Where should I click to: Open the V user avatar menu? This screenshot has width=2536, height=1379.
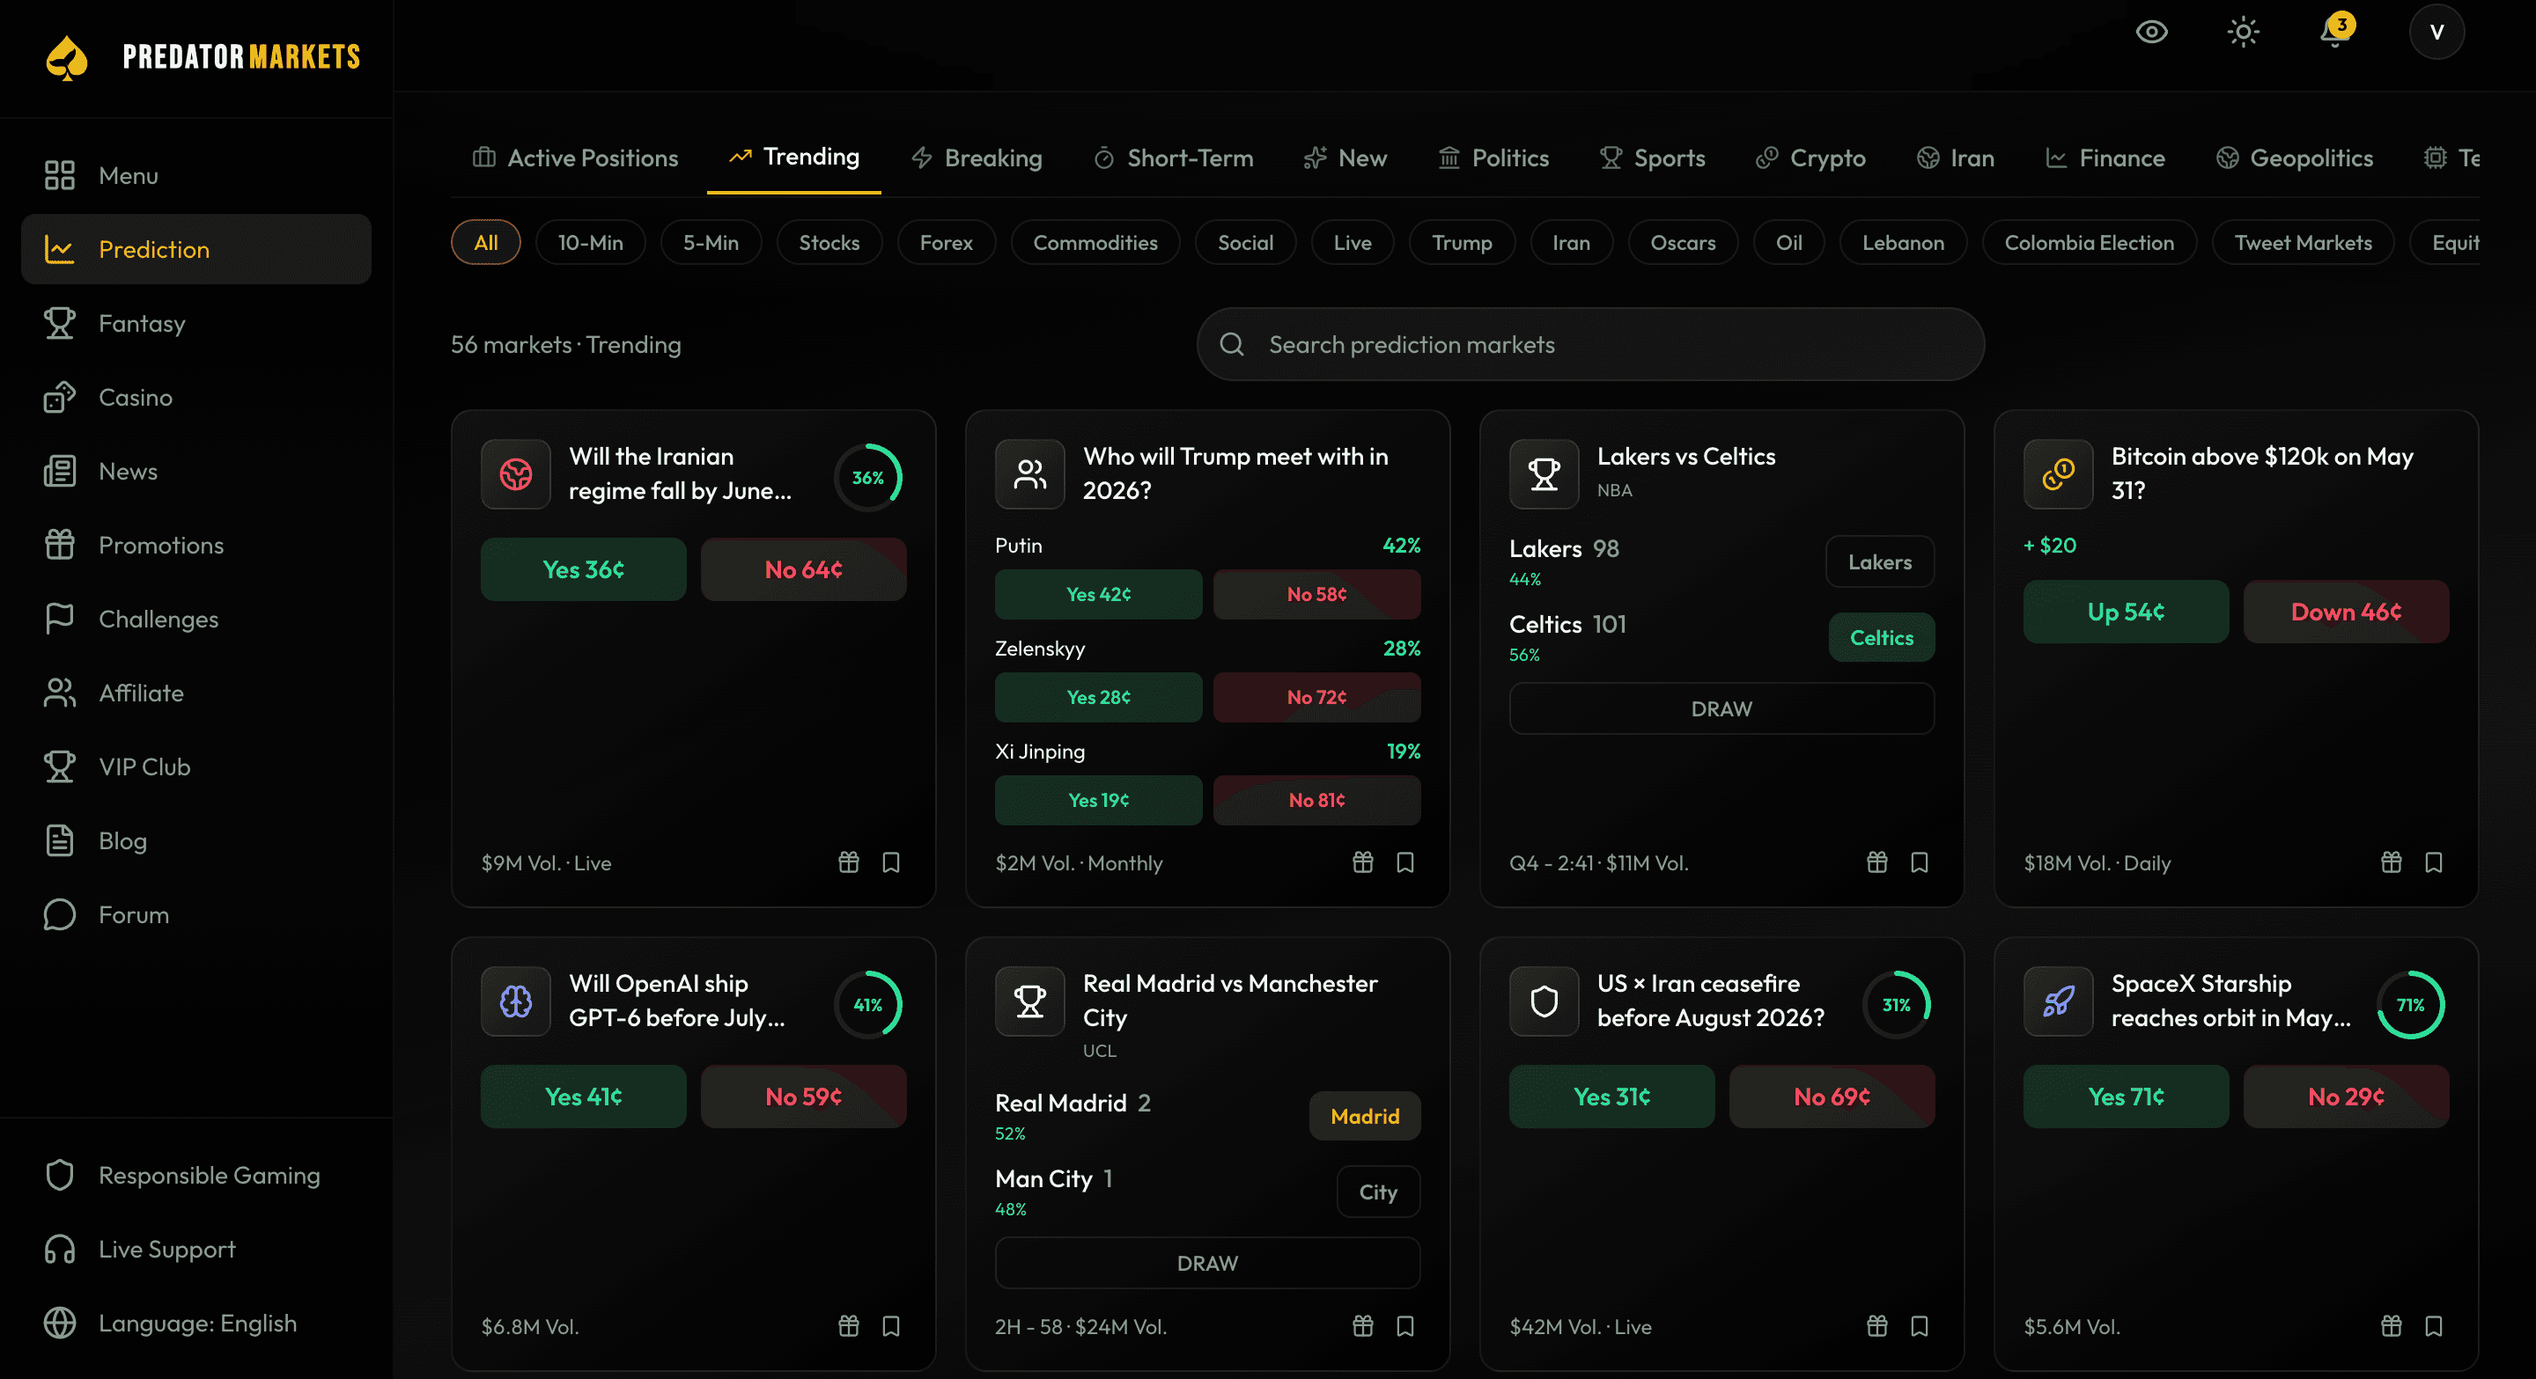coord(2436,32)
